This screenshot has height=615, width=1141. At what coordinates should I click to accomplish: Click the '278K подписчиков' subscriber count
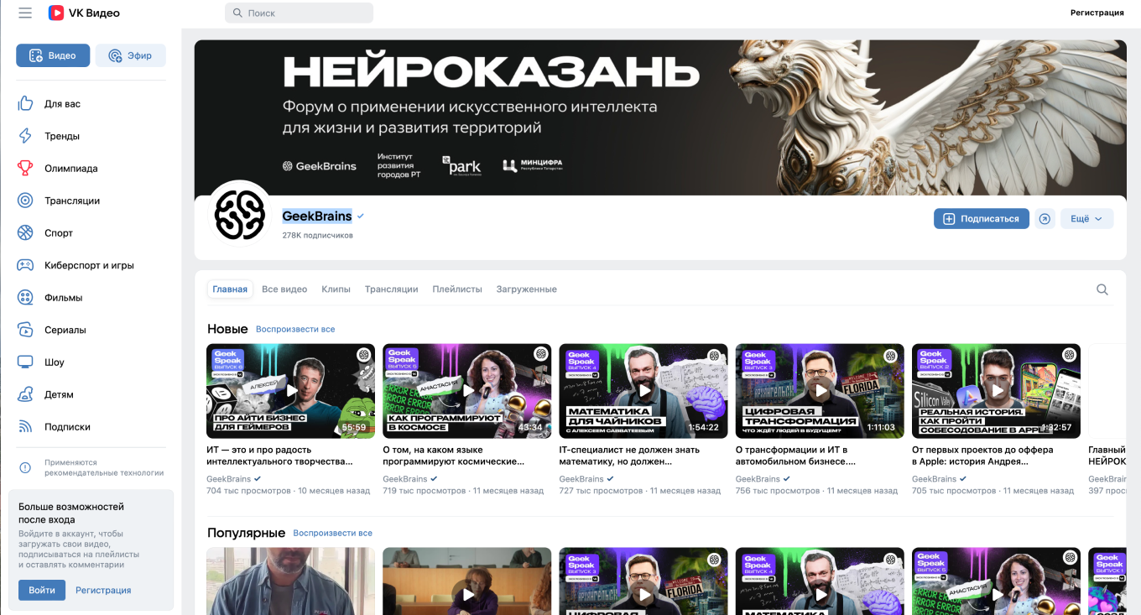coord(317,236)
